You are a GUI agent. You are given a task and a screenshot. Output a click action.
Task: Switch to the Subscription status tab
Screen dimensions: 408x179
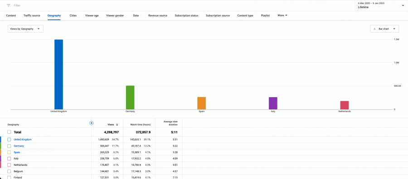point(186,15)
